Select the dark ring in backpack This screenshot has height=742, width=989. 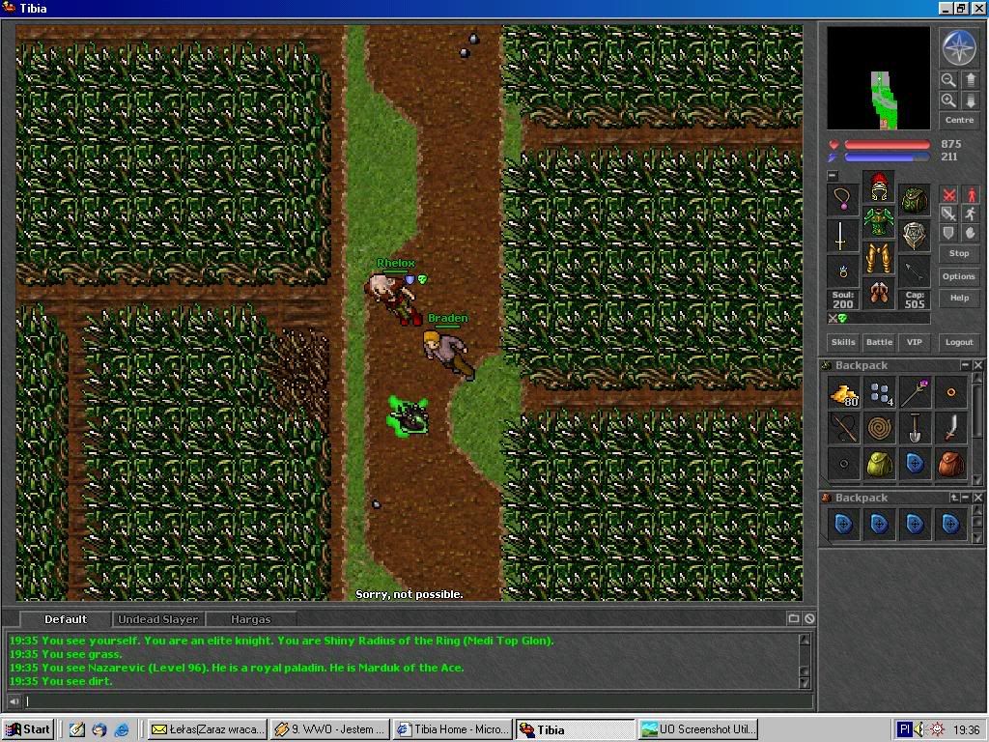[843, 464]
